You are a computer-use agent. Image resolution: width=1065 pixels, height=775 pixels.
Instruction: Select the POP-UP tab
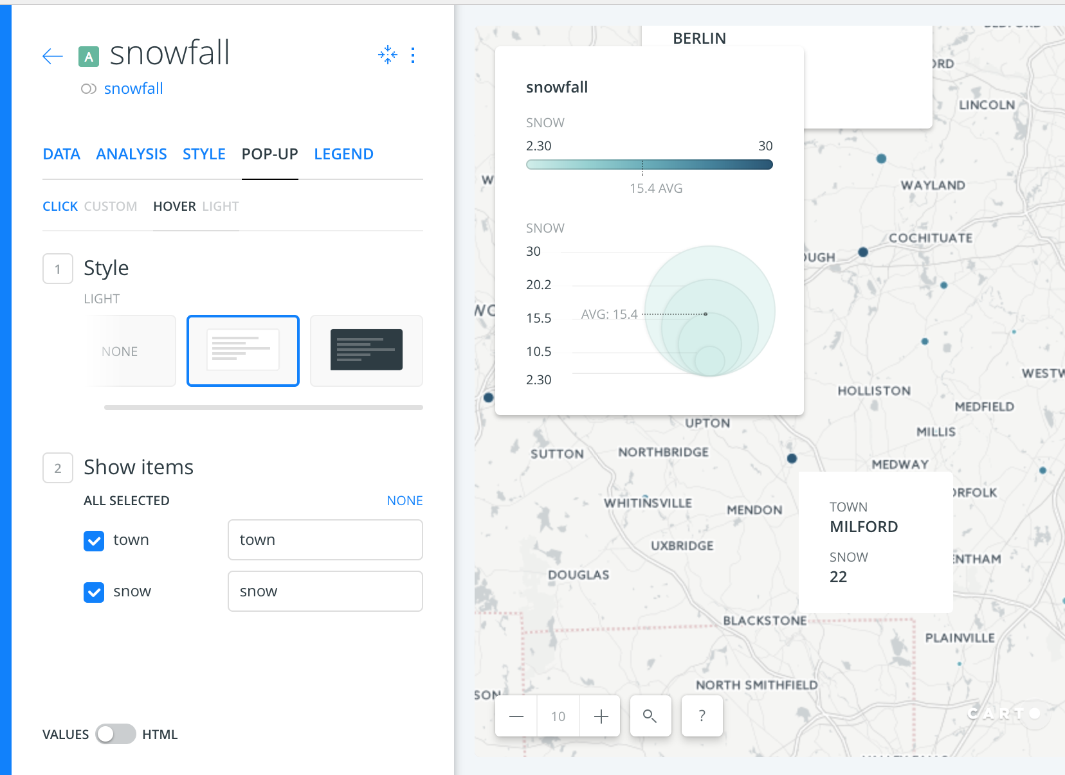(270, 154)
